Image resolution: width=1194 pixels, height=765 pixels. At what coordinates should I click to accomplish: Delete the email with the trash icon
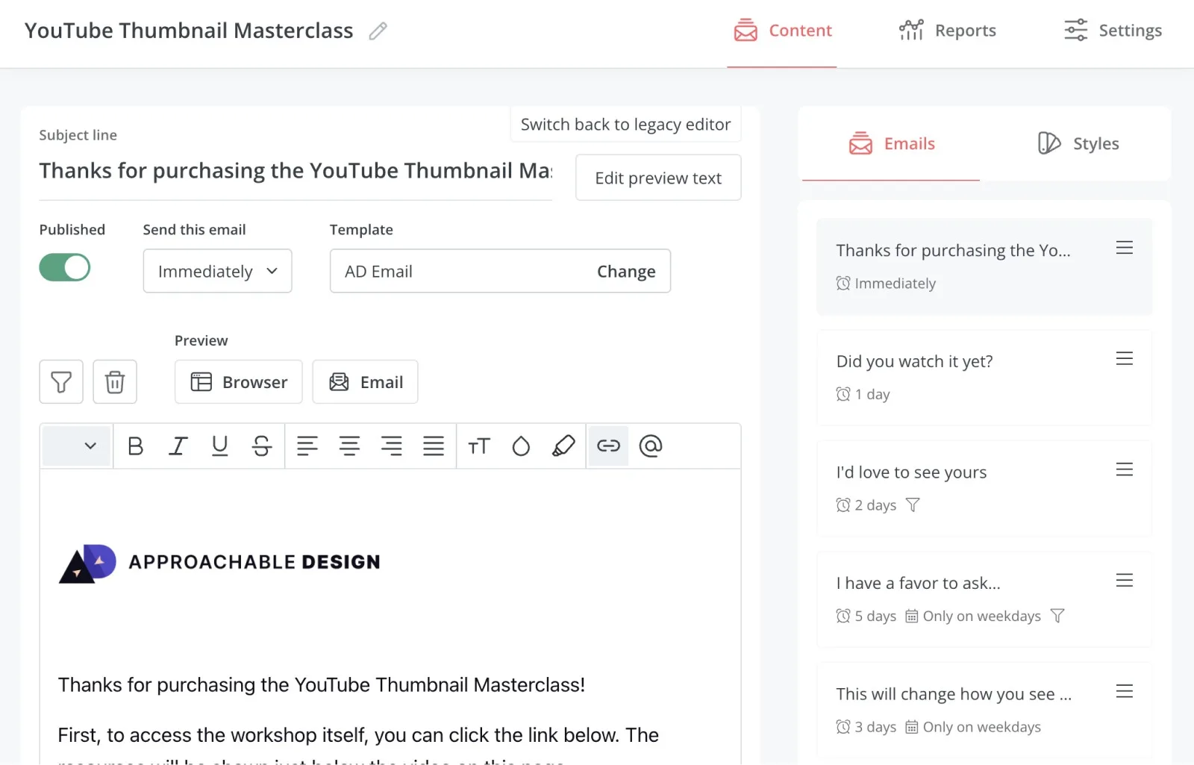115,382
